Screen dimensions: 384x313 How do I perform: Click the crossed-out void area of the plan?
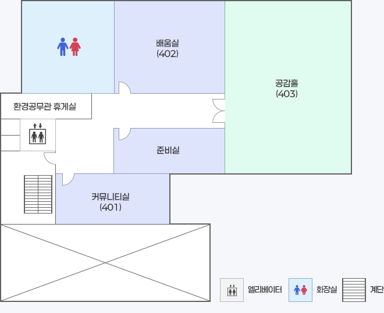pyautogui.click(x=105, y=263)
